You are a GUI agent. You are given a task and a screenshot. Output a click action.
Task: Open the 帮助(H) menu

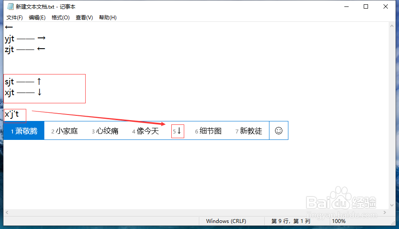108,18
